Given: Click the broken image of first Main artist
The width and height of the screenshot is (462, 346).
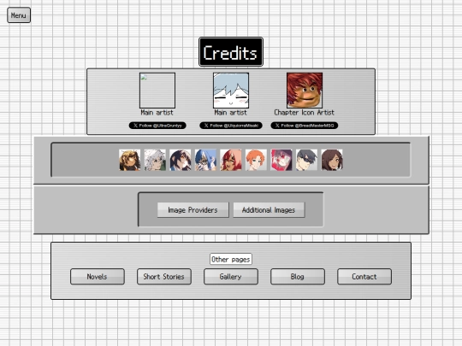Looking at the screenshot, I should pos(157,91).
